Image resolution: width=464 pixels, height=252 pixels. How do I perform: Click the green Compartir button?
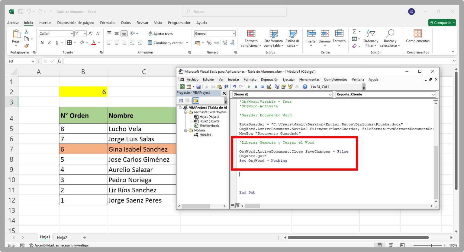point(442,23)
